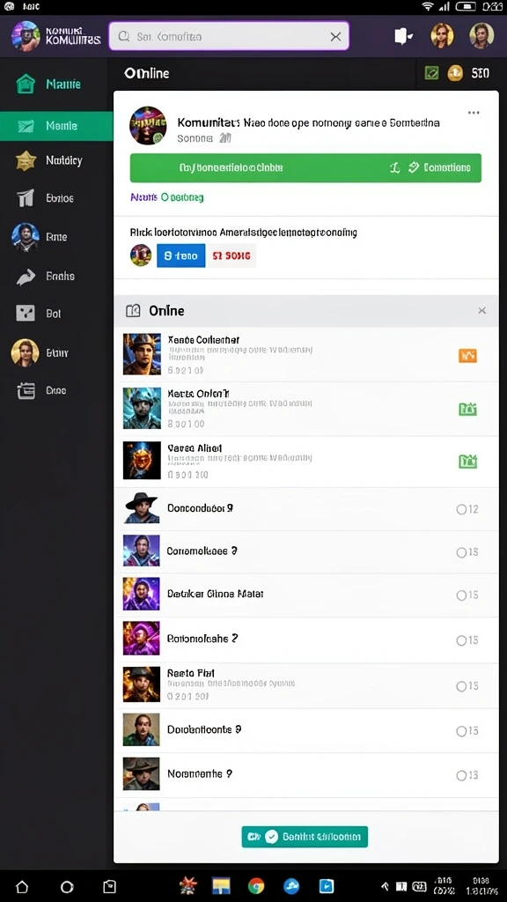Open the cowboy hat avatar on Concondooo row

[142, 508]
